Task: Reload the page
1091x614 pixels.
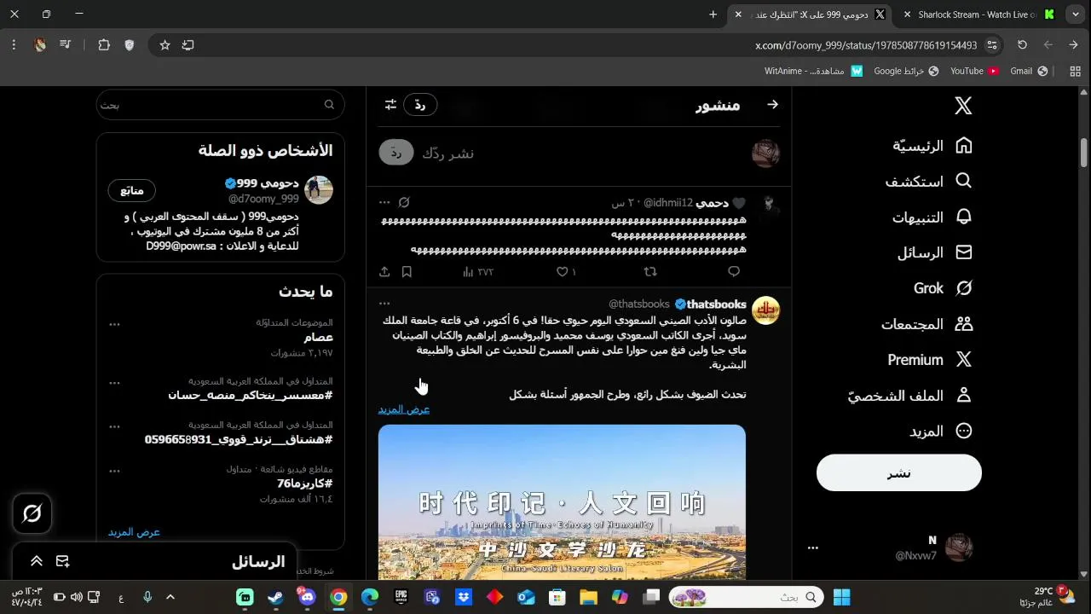Action: click(1022, 45)
